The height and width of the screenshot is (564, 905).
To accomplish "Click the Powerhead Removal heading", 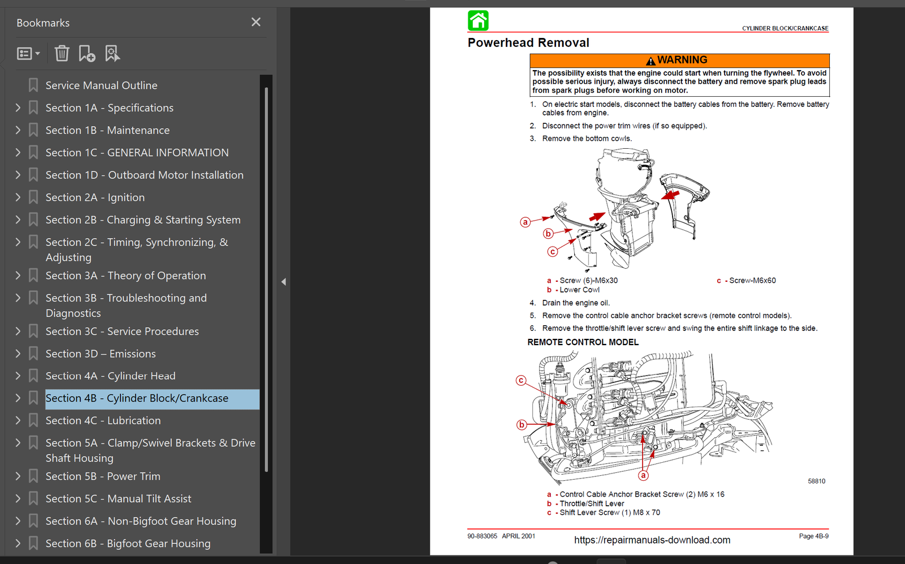I will coord(528,43).
